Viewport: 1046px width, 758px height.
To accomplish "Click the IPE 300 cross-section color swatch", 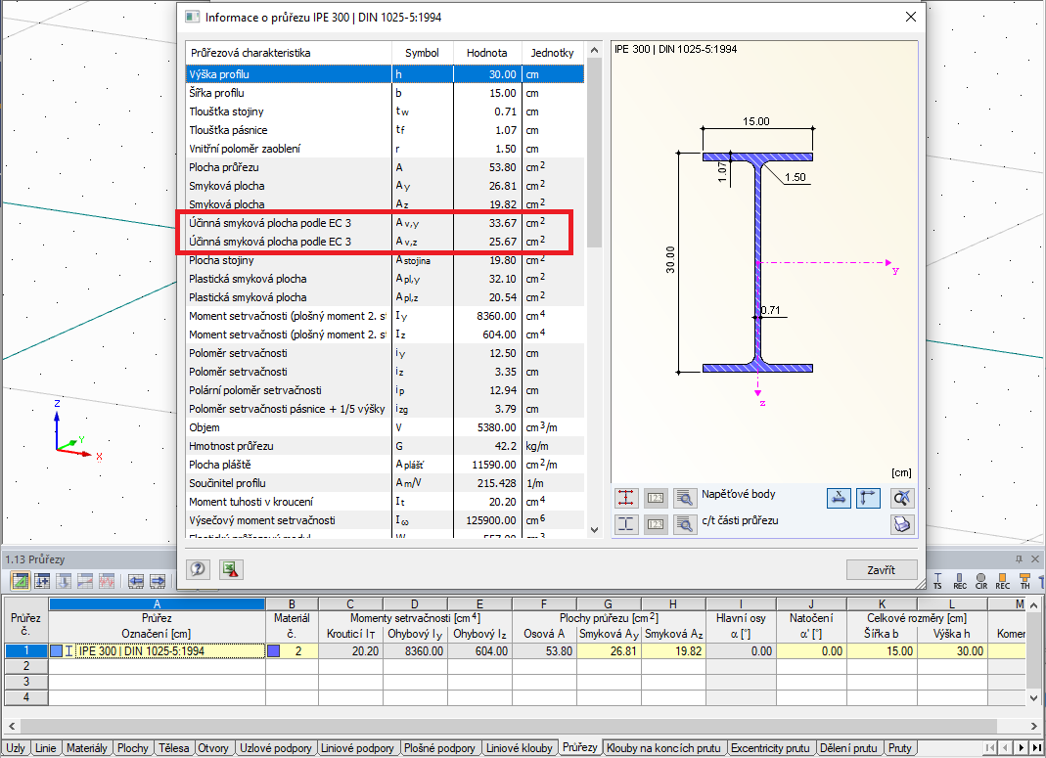I will 56,651.
